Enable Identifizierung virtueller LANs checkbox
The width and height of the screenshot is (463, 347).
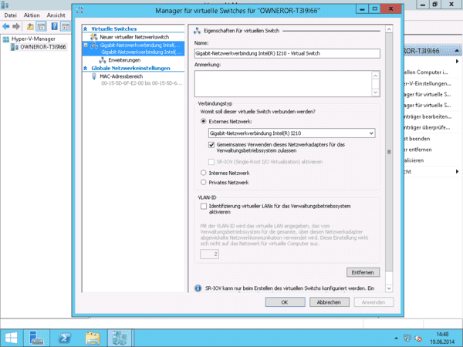(204, 206)
